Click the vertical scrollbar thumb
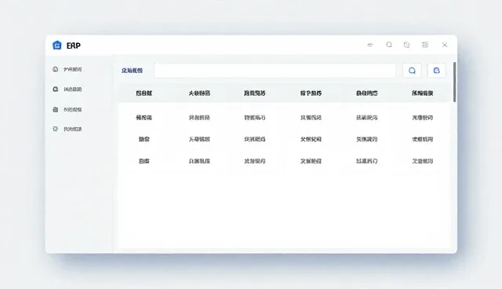 455,82
